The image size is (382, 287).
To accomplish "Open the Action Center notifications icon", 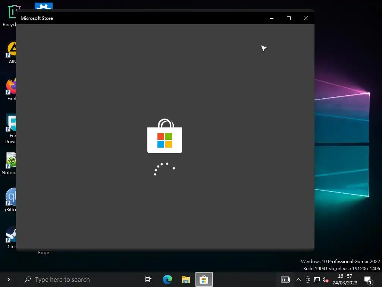I will click(368, 280).
